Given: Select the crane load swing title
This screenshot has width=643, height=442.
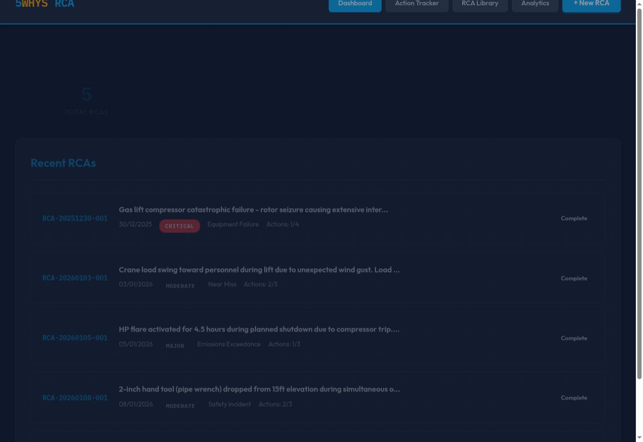Looking at the screenshot, I should pos(259,270).
